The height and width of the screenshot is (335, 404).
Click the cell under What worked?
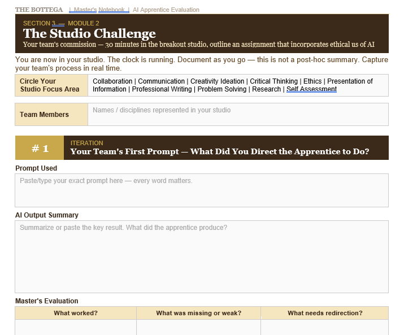(x=76, y=328)
